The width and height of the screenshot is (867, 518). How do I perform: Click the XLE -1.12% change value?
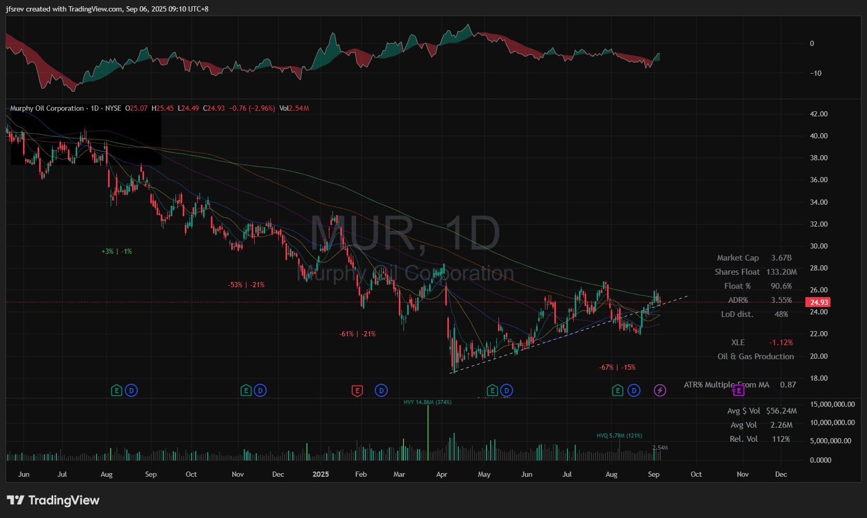[x=781, y=343]
